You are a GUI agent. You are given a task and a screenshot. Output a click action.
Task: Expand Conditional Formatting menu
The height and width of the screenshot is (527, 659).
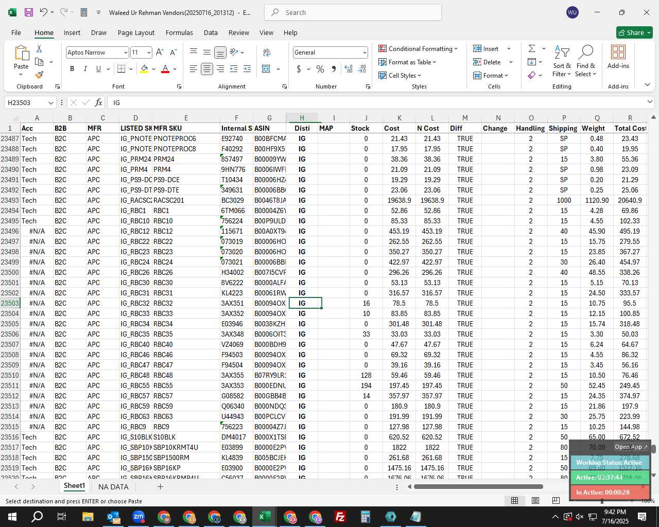[418, 48]
